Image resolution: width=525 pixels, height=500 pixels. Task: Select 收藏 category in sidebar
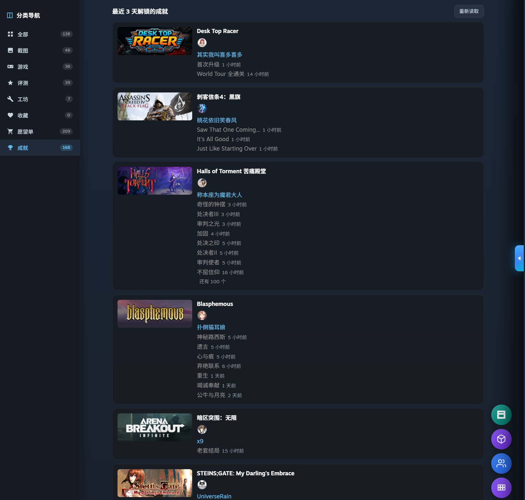[40, 115]
